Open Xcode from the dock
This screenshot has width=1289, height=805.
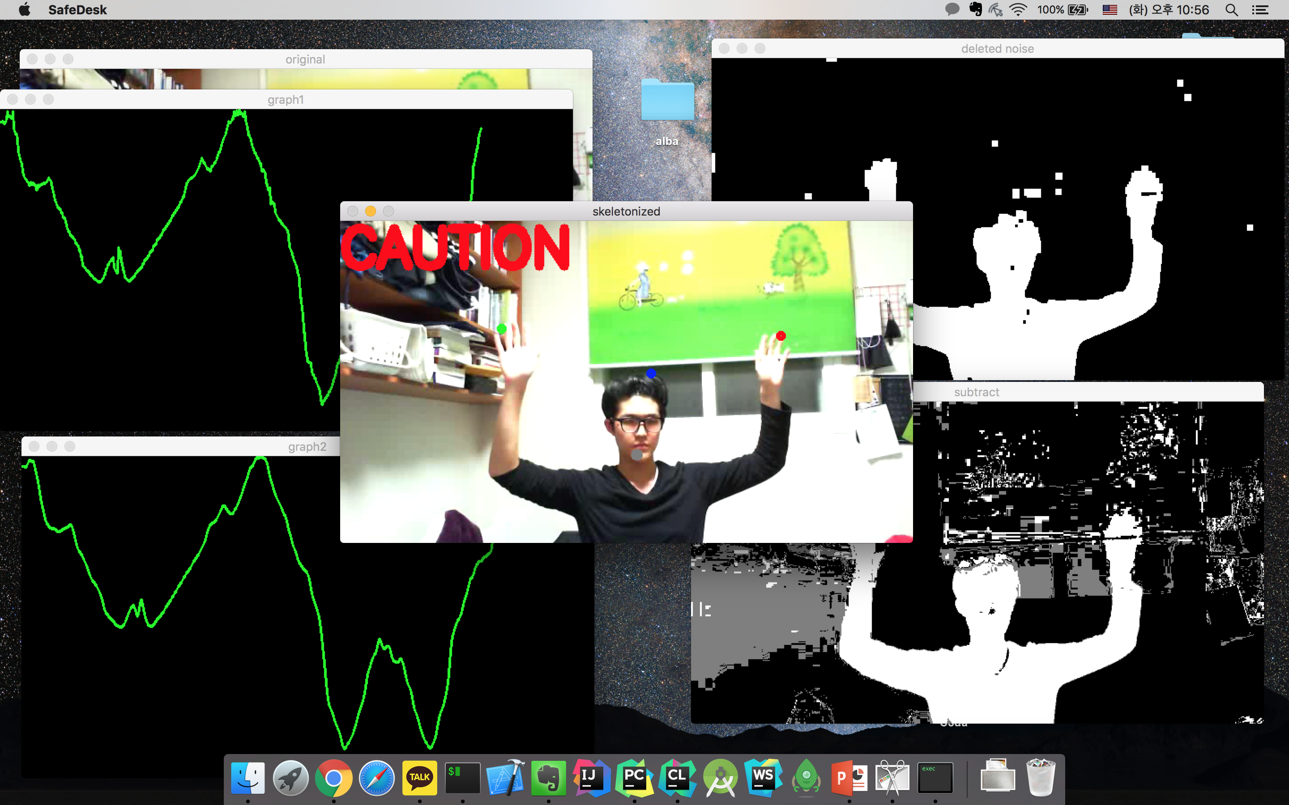pos(505,778)
